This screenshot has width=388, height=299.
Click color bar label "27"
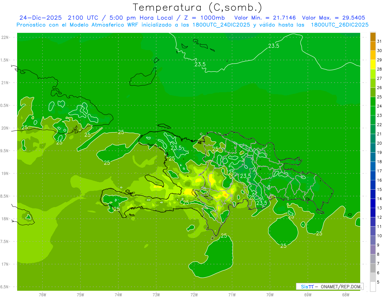[x=380, y=78]
